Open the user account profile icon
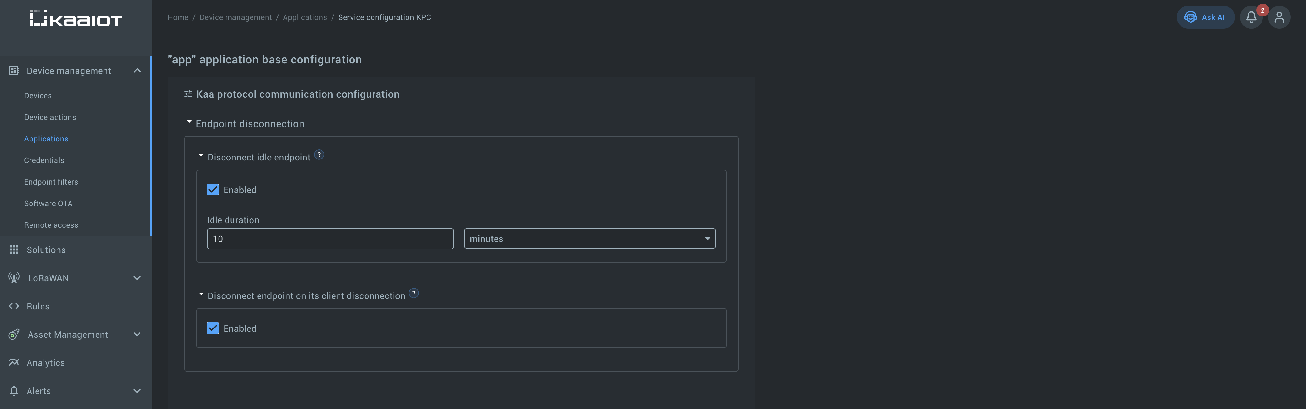Screen dimensions: 1306x409 [x=1279, y=17]
